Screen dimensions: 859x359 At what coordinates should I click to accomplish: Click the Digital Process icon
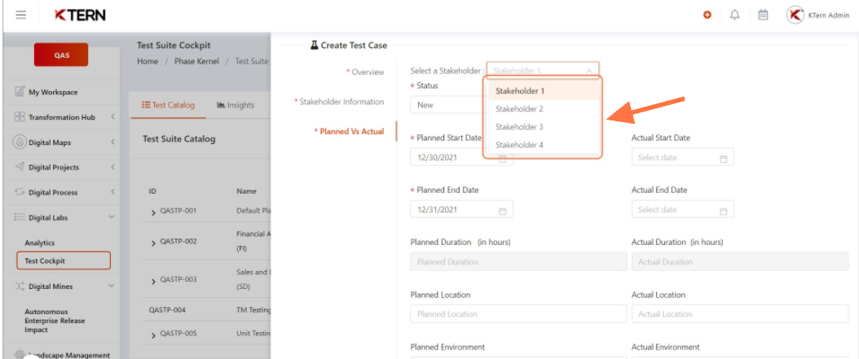coord(20,192)
